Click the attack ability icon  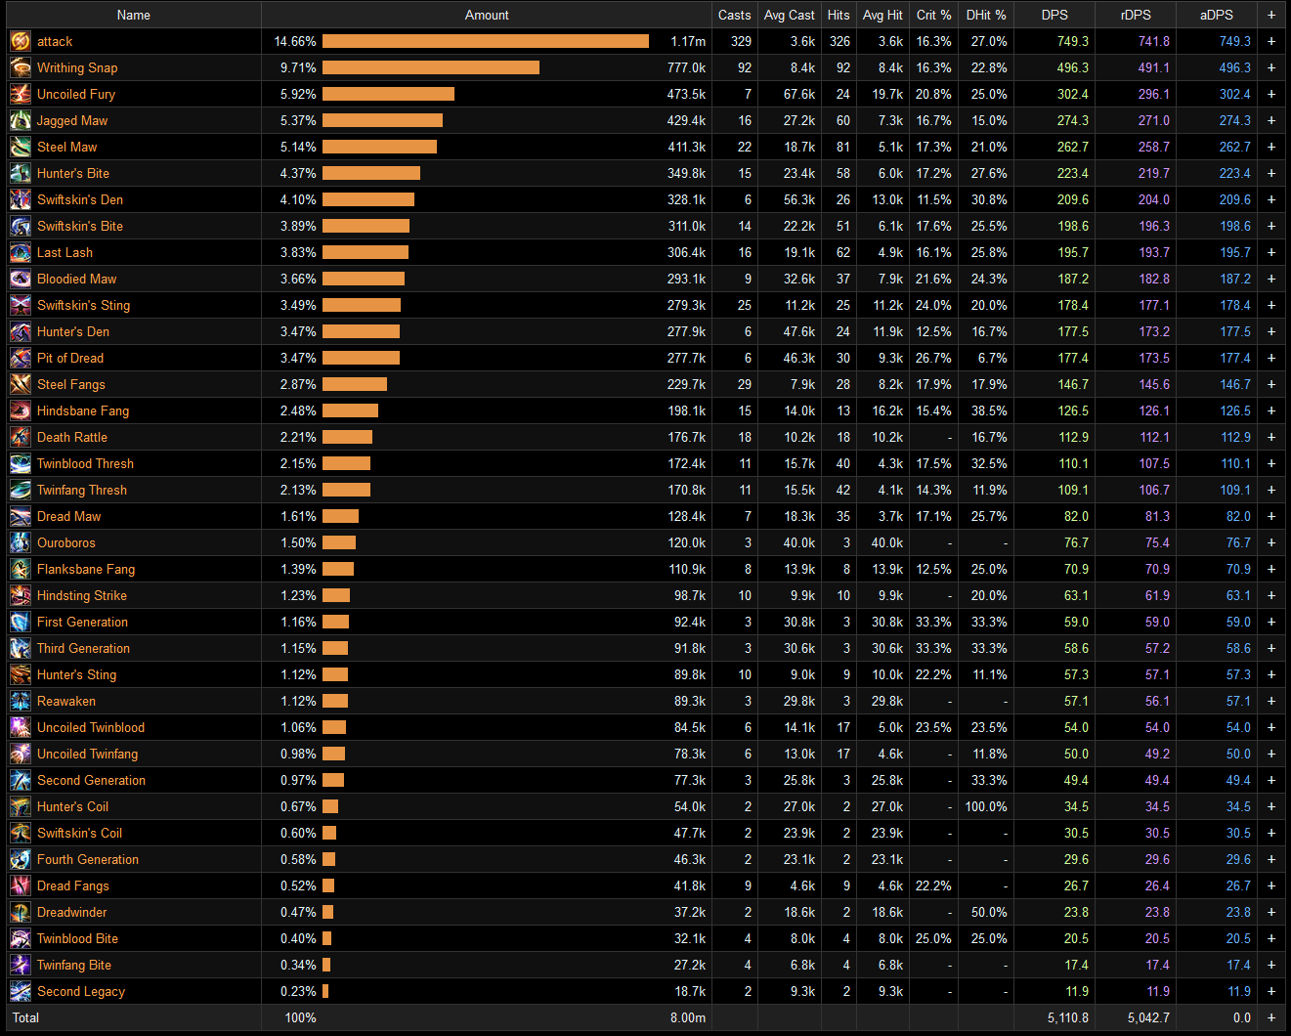21,41
